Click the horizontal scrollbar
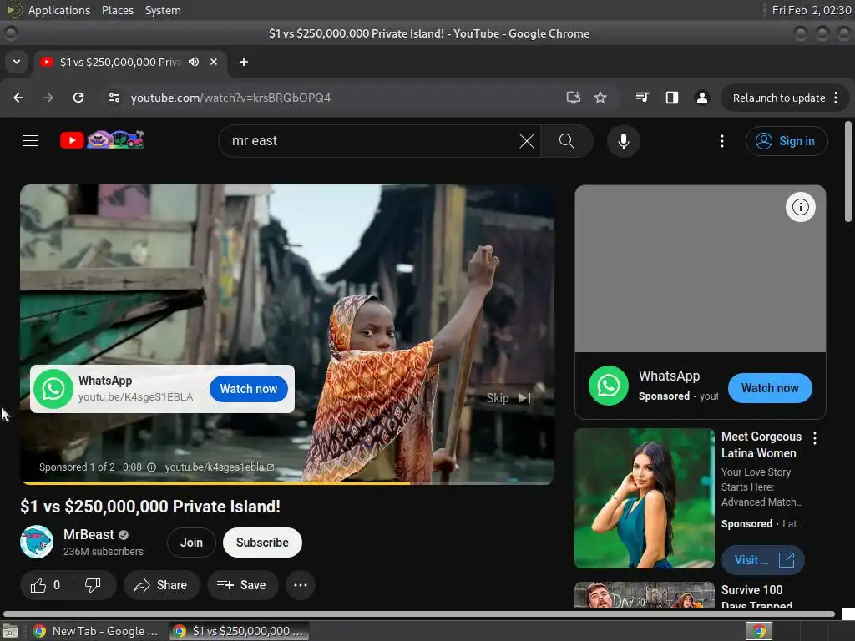 419,613
